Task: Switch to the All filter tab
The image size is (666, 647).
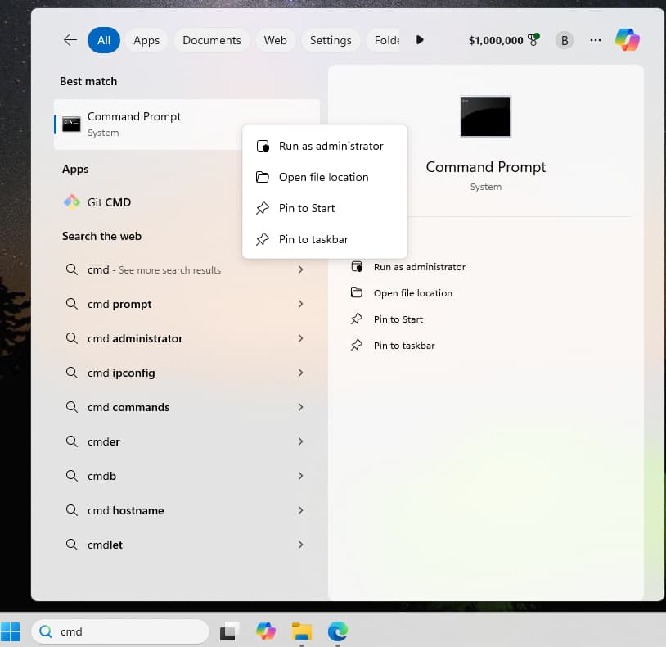Action: click(104, 40)
